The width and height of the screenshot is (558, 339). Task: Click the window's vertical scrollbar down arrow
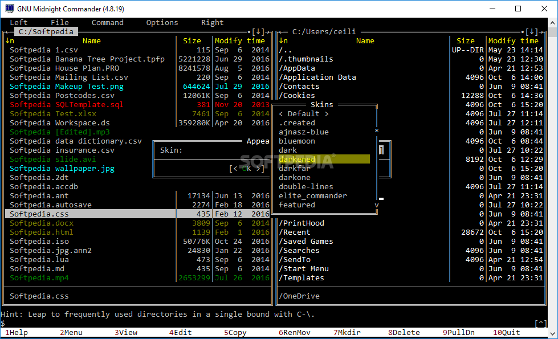point(552,334)
